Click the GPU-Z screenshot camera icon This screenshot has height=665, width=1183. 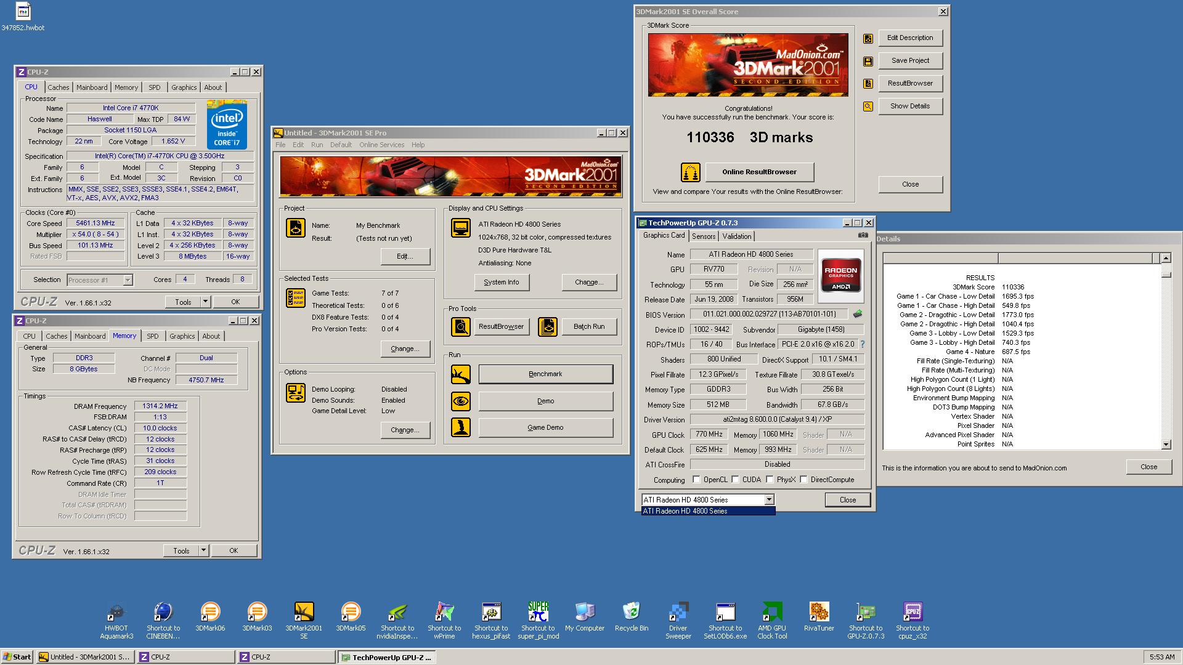pyautogui.click(x=863, y=235)
